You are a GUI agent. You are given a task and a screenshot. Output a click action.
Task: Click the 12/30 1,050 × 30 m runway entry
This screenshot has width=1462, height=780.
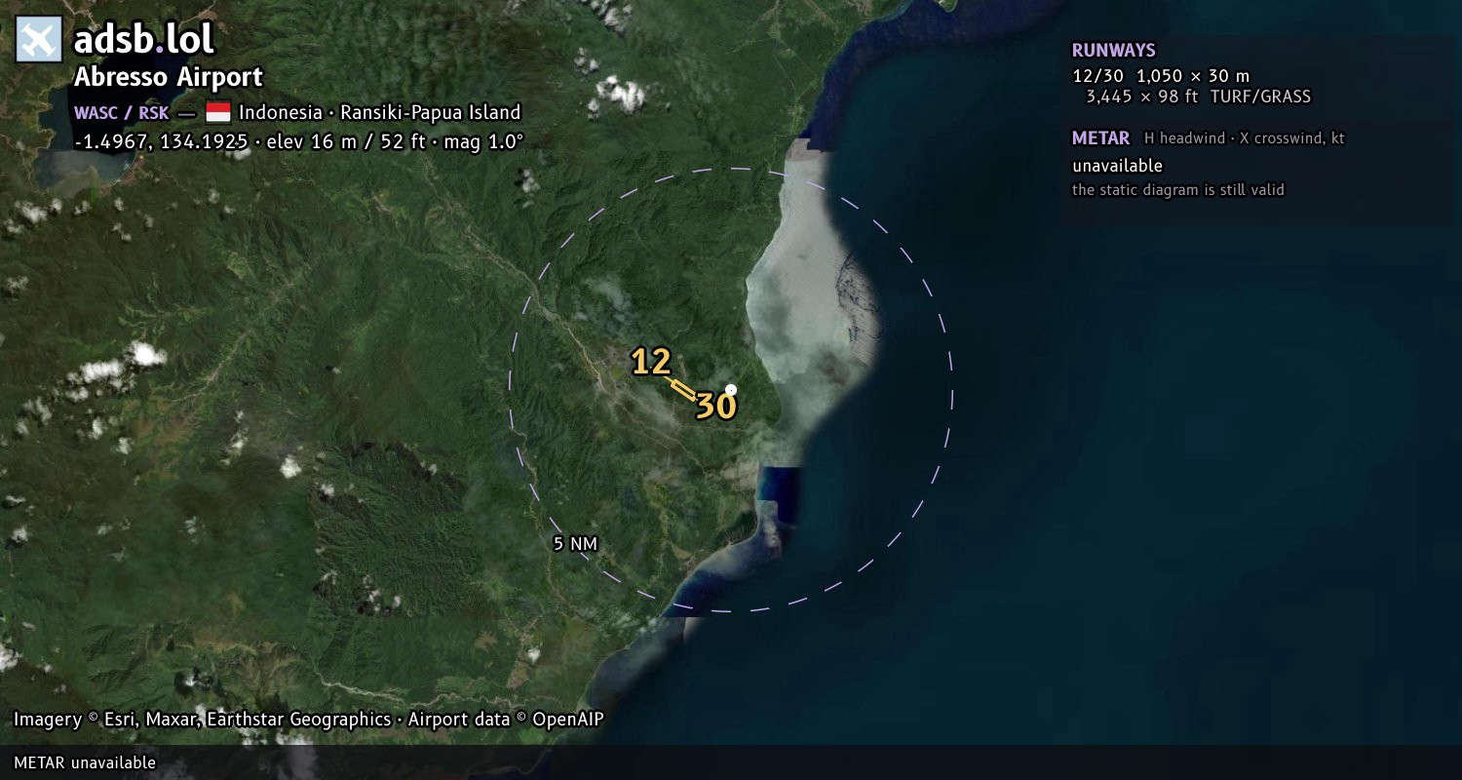(1161, 75)
